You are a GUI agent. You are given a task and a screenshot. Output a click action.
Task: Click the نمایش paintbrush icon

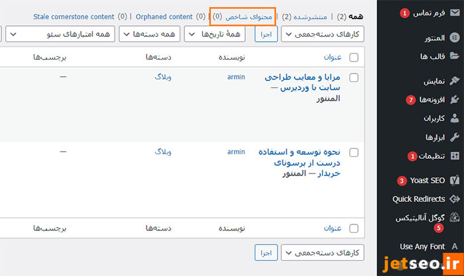tap(454, 81)
